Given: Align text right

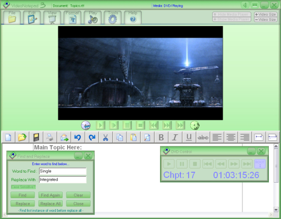Looking at the screenshot, I should click(245, 137).
